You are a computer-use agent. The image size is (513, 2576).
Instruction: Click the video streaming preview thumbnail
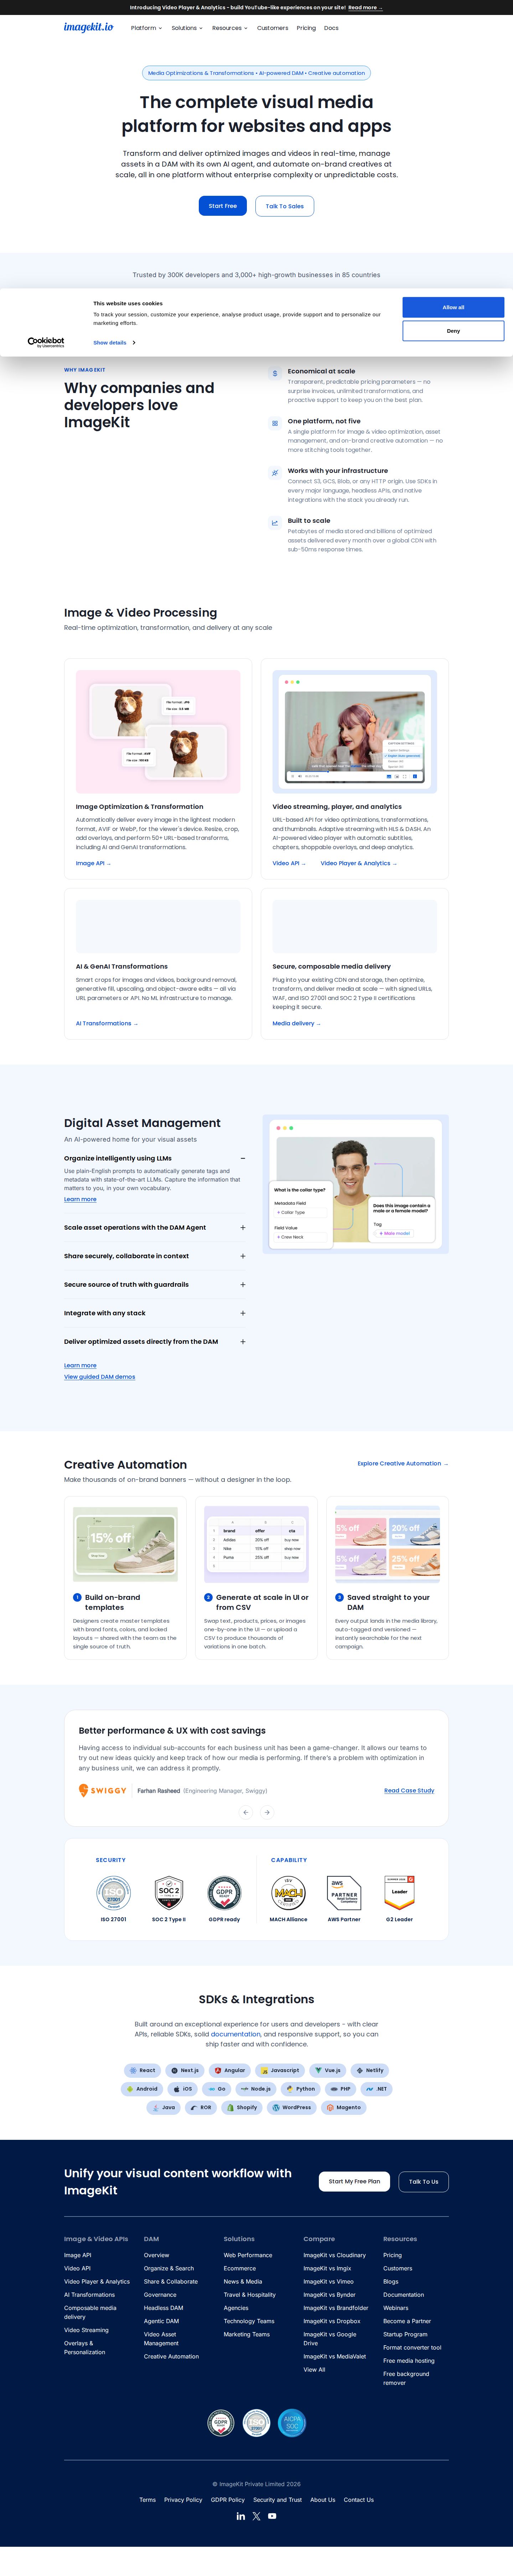click(x=355, y=731)
